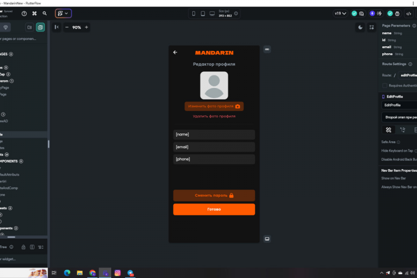Click the add new page icon
Image resolution: width=417 pixels, height=278 pixels.
coord(40,27)
